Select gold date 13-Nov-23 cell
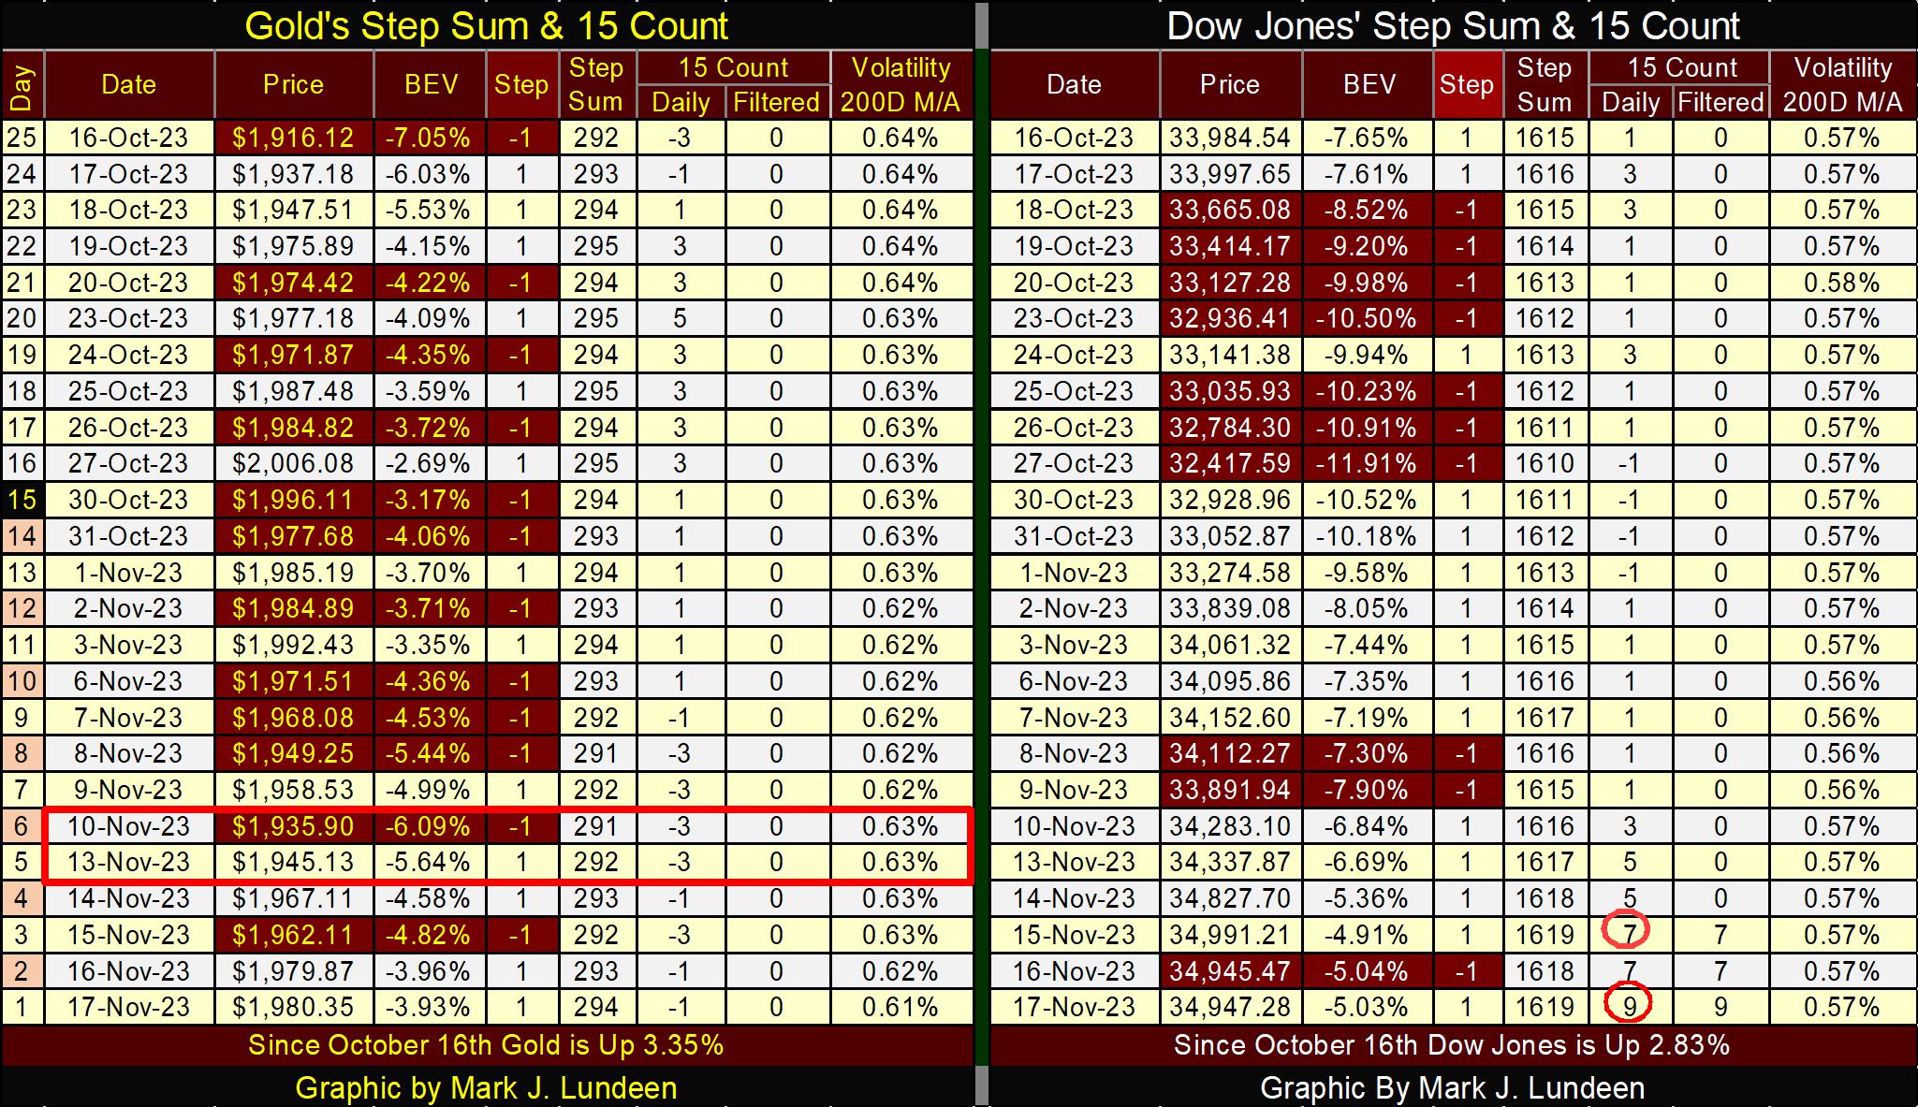 129,862
